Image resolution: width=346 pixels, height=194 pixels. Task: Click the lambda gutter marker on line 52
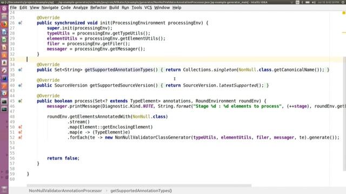(x=20, y=137)
